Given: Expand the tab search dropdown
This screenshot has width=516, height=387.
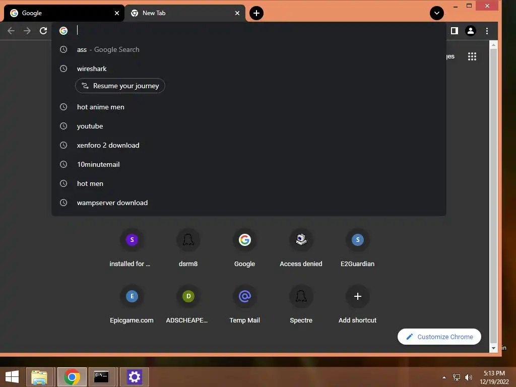Looking at the screenshot, I should click(x=437, y=13).
